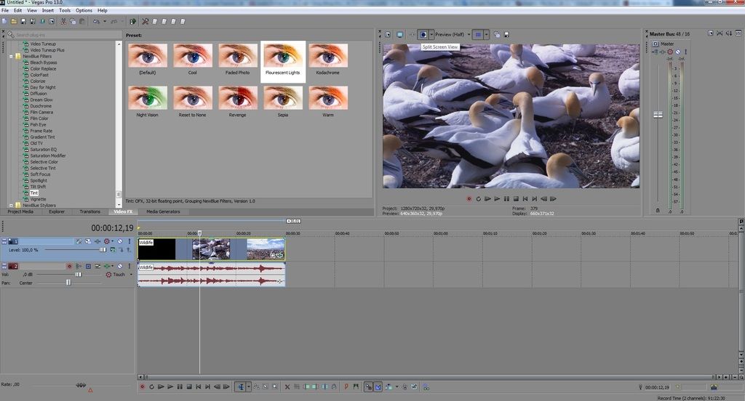This screenshot has width=745, height=401.
Task: Click the Wildlife video event on timeline
Action: pyautogui.click(x=212, y=249)
